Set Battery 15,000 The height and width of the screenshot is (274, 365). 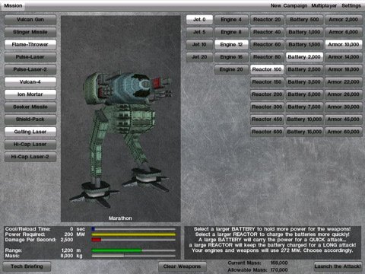pyautogui.click(x=304, y=132)
